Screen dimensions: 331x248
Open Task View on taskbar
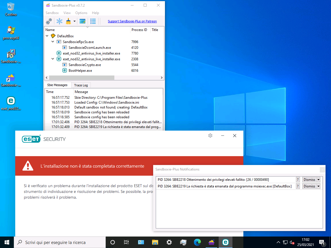click(x=126, y=242)
